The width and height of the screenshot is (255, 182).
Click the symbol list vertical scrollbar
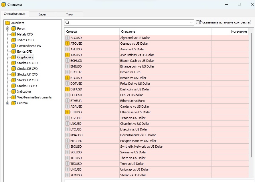coord(251,95)
